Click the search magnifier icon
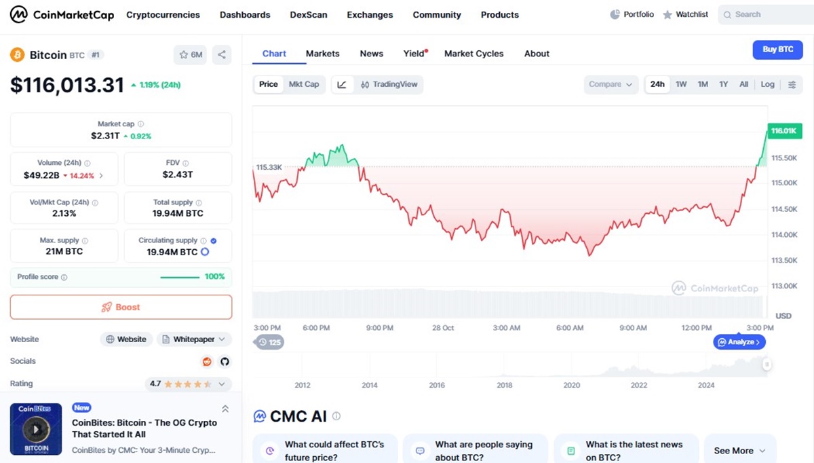 pos(727,14)
